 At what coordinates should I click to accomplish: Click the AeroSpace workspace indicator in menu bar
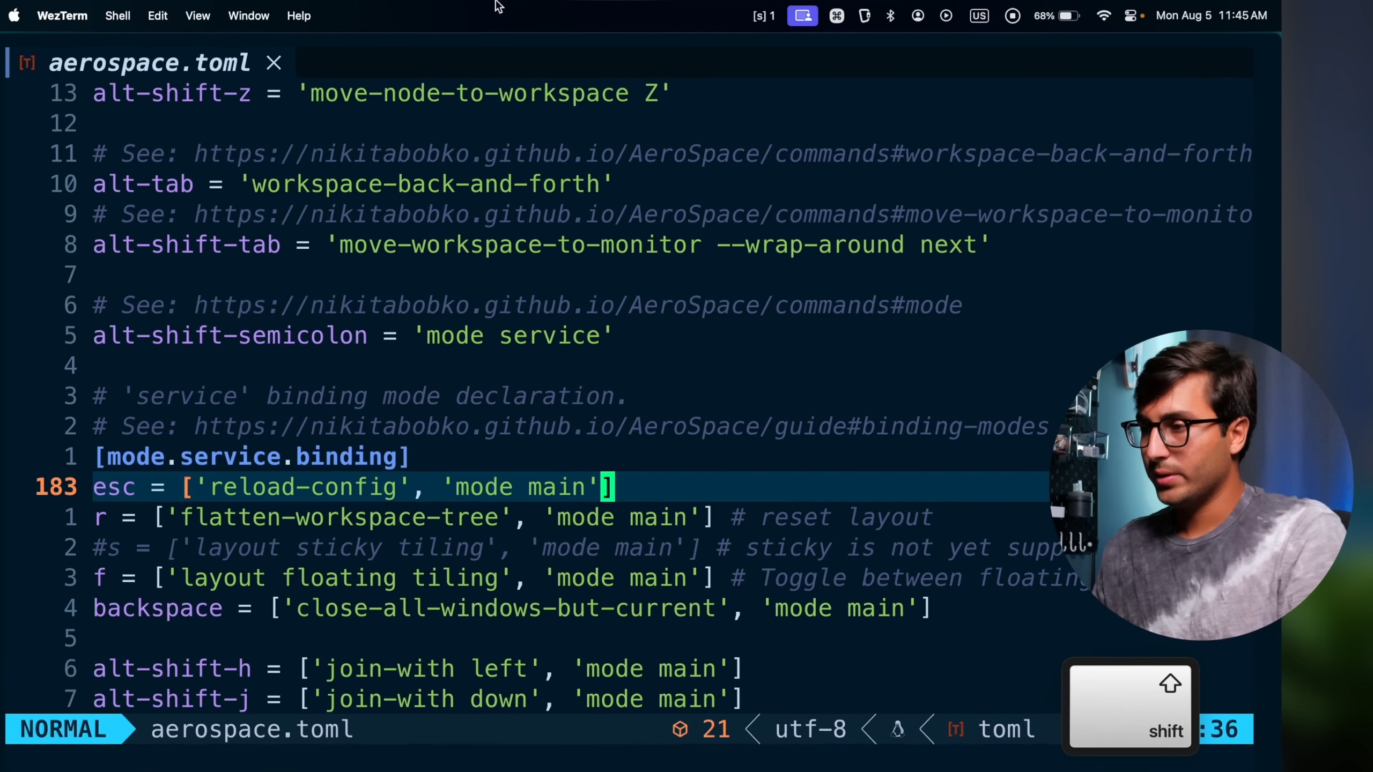coord(764,16)
